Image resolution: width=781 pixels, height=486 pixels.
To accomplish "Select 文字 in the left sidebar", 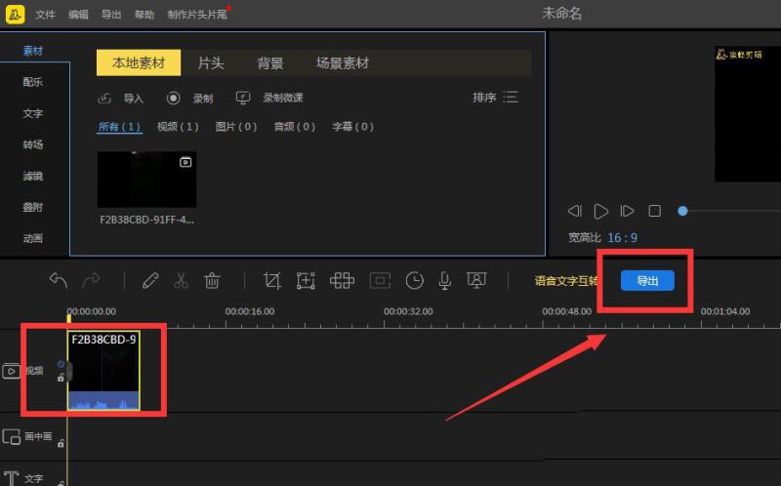I will [33, 113].
